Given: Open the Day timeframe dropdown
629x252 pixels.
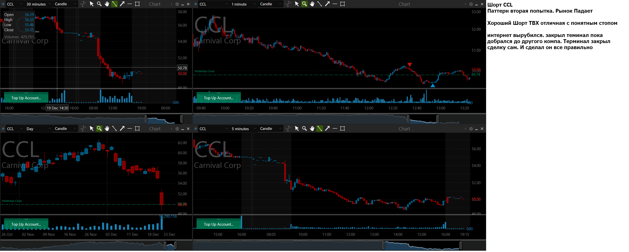Looking at the screenshot, I should (39, 129).
